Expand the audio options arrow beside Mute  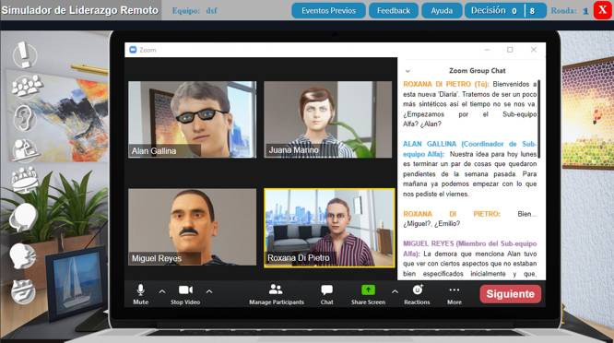(162, 291)
